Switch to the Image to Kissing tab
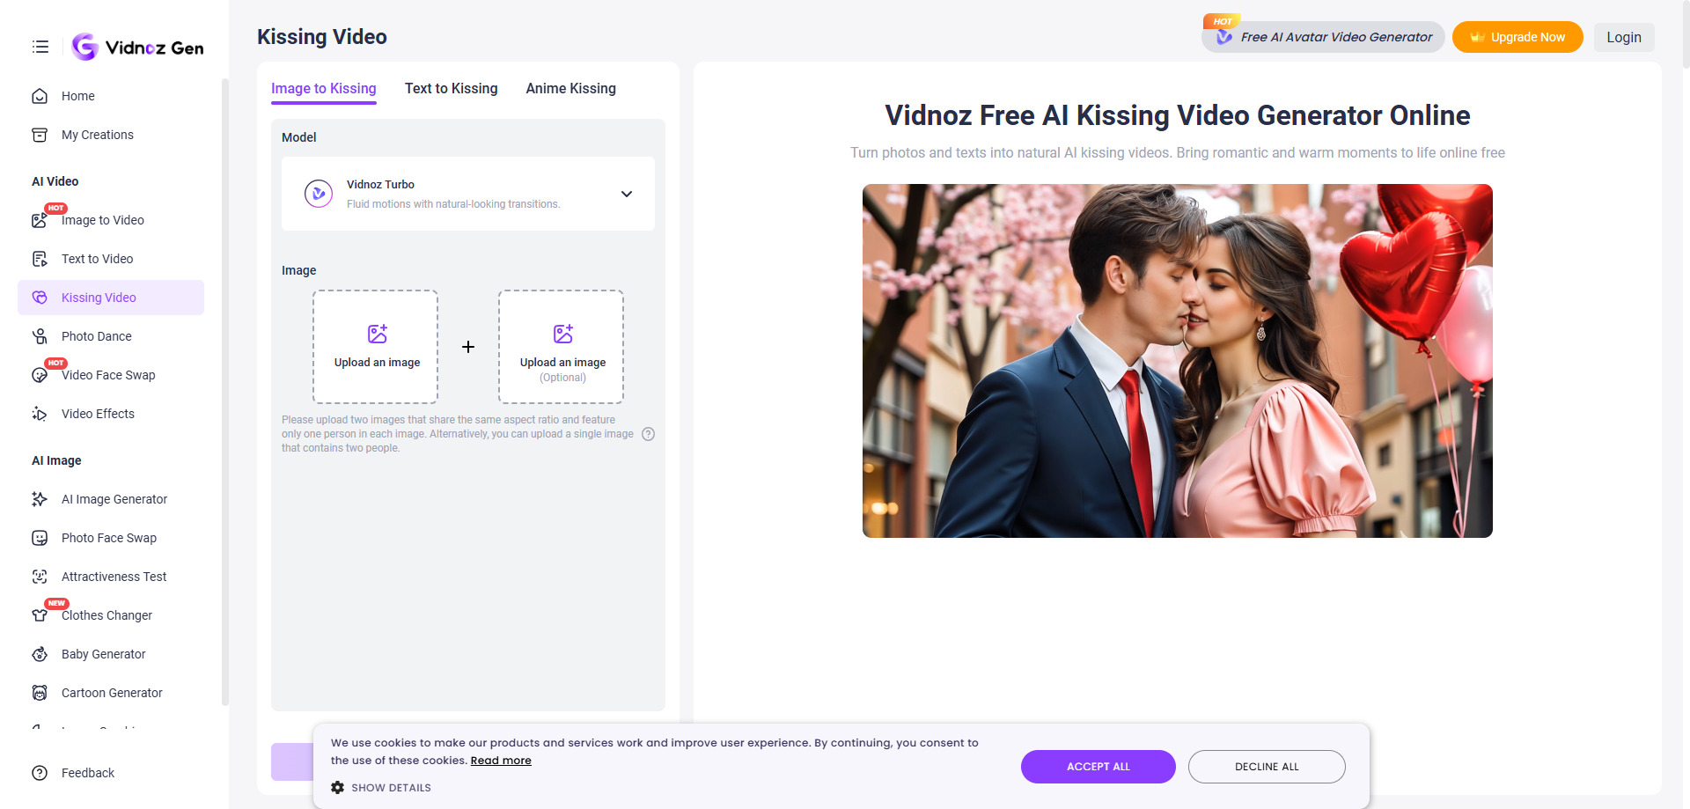This screenshot has width=1690, height=809. pyautogui.click(x=324, y=89)
